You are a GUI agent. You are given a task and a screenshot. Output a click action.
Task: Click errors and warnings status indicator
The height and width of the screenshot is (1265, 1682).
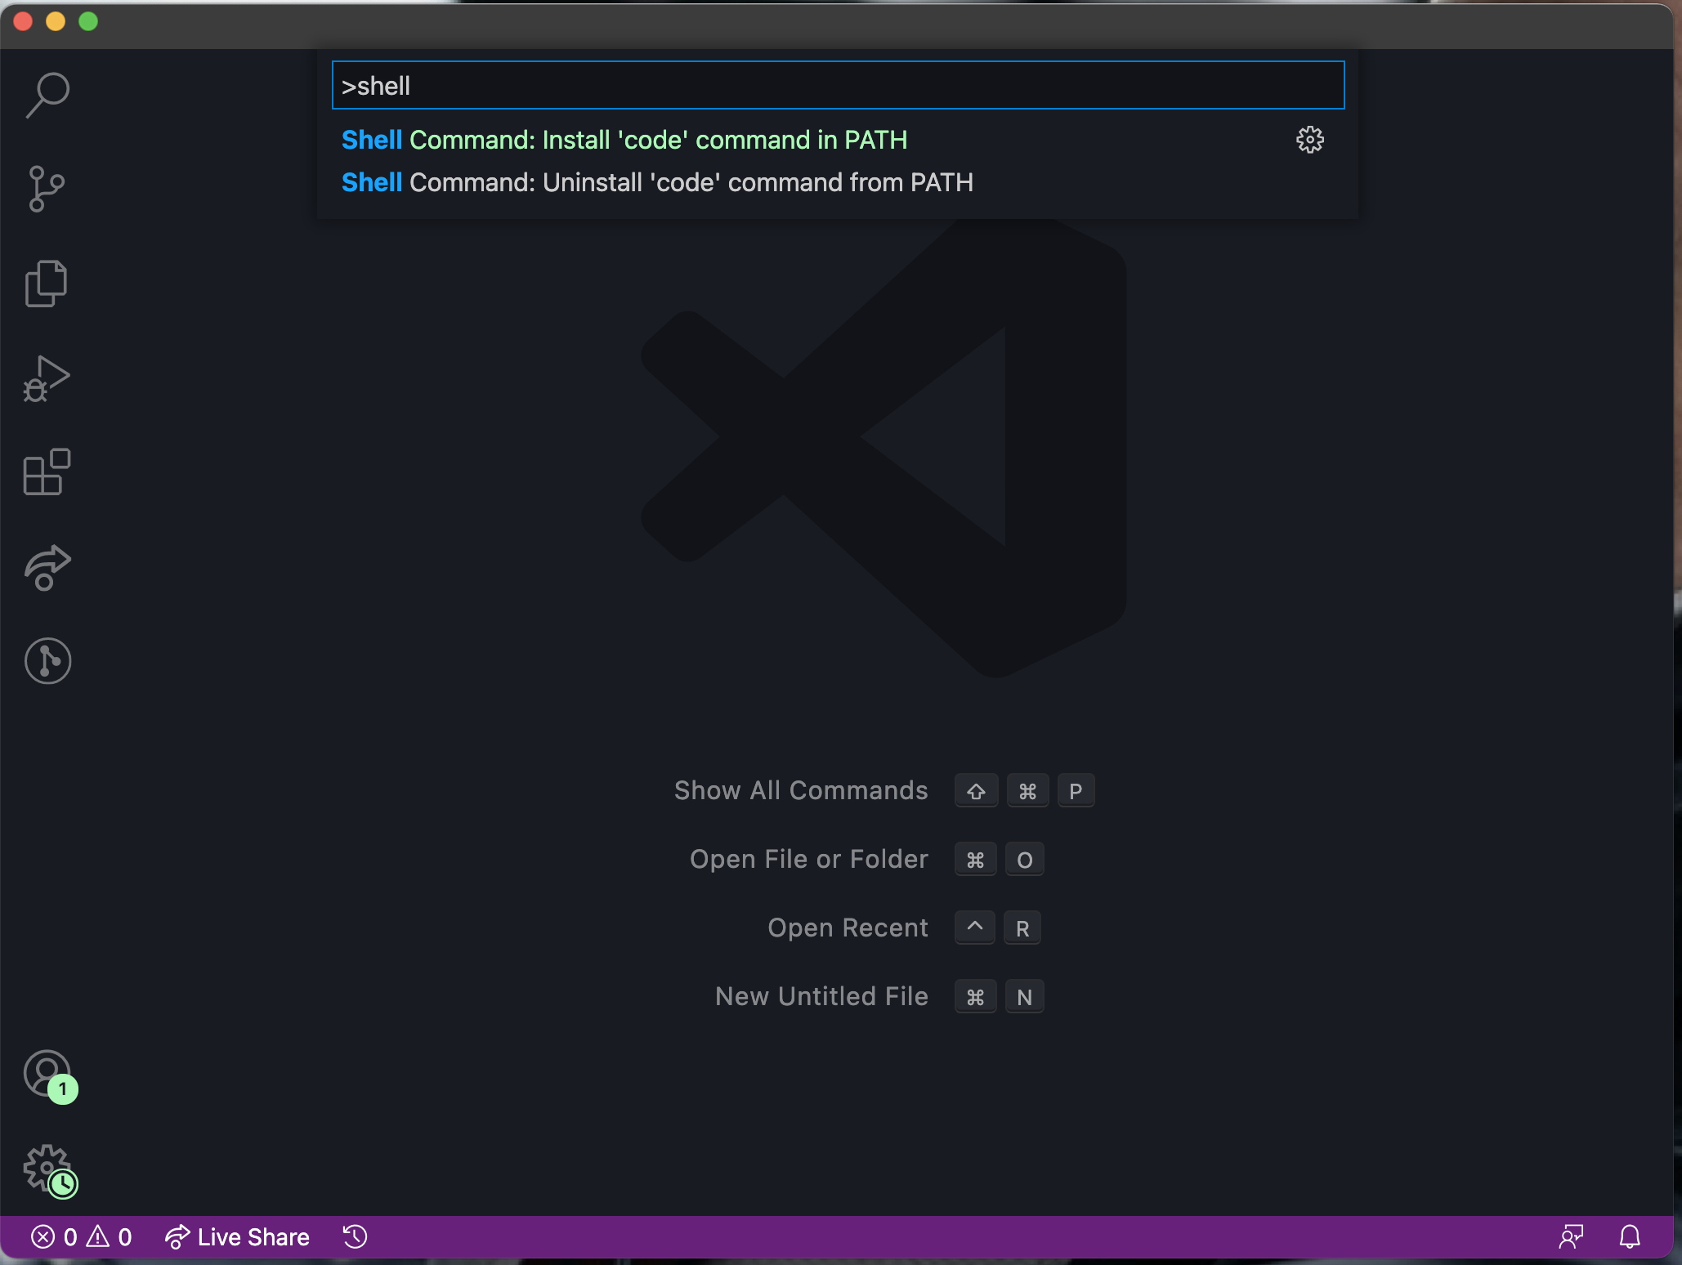[x=82, y=1237]
